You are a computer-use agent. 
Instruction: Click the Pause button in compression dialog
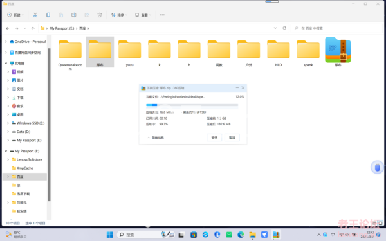(x=214, y=138)
